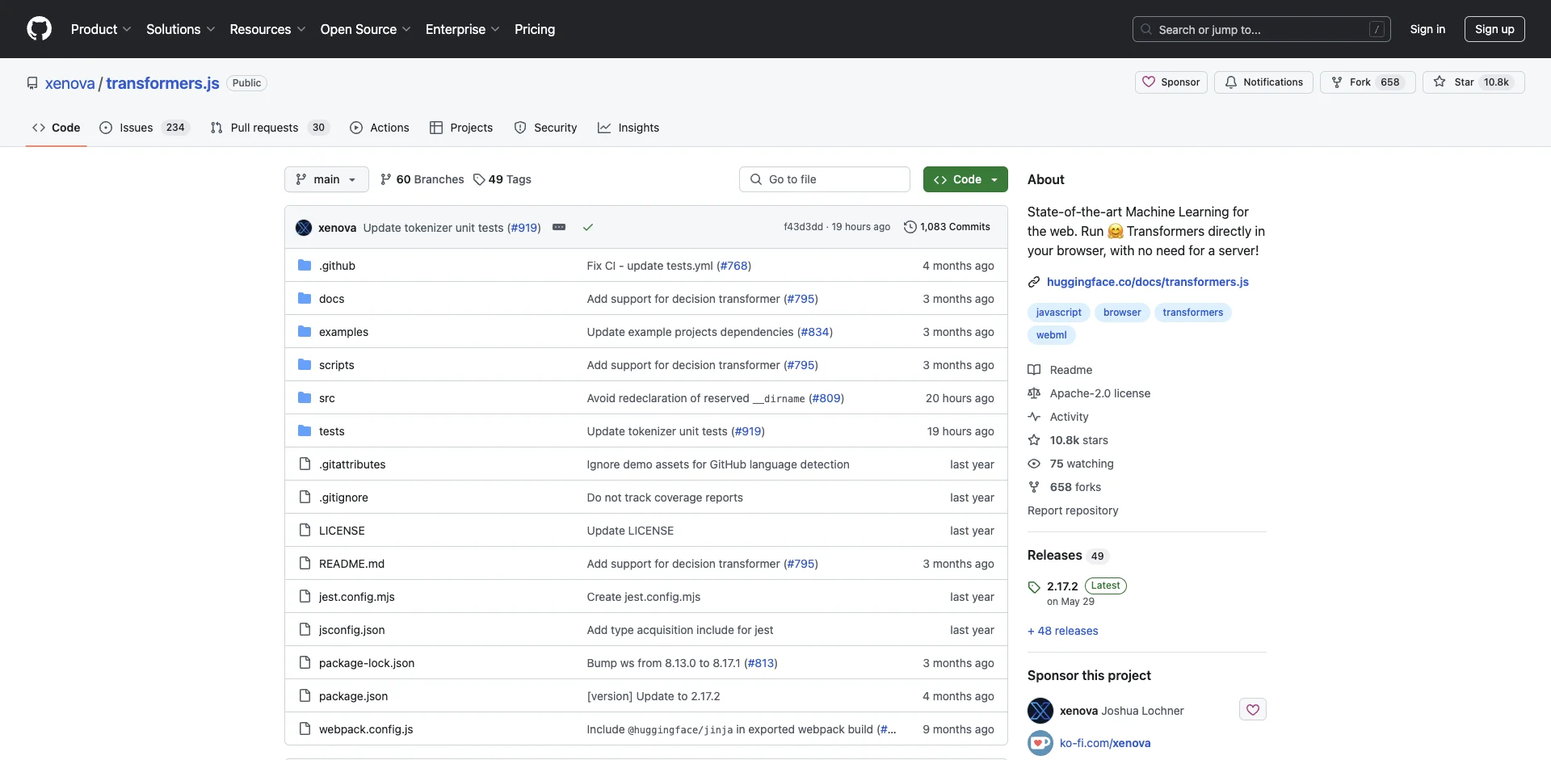Open the README.md file
Image resolution: width=1551 pixels, height=760 pixels.
(351, 564)
